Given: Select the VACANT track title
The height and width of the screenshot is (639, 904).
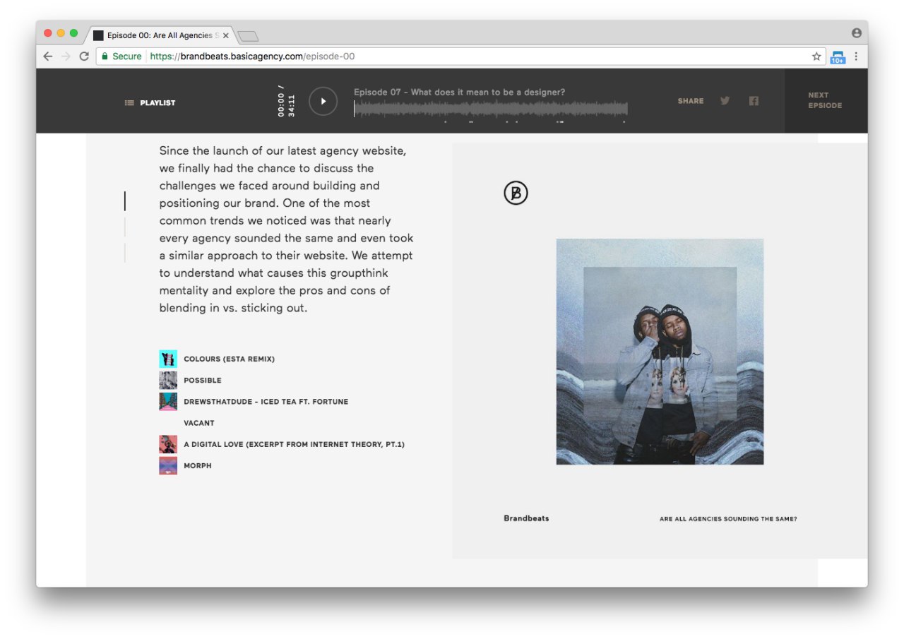Looking at the screenshot, I should pos(199,423).
